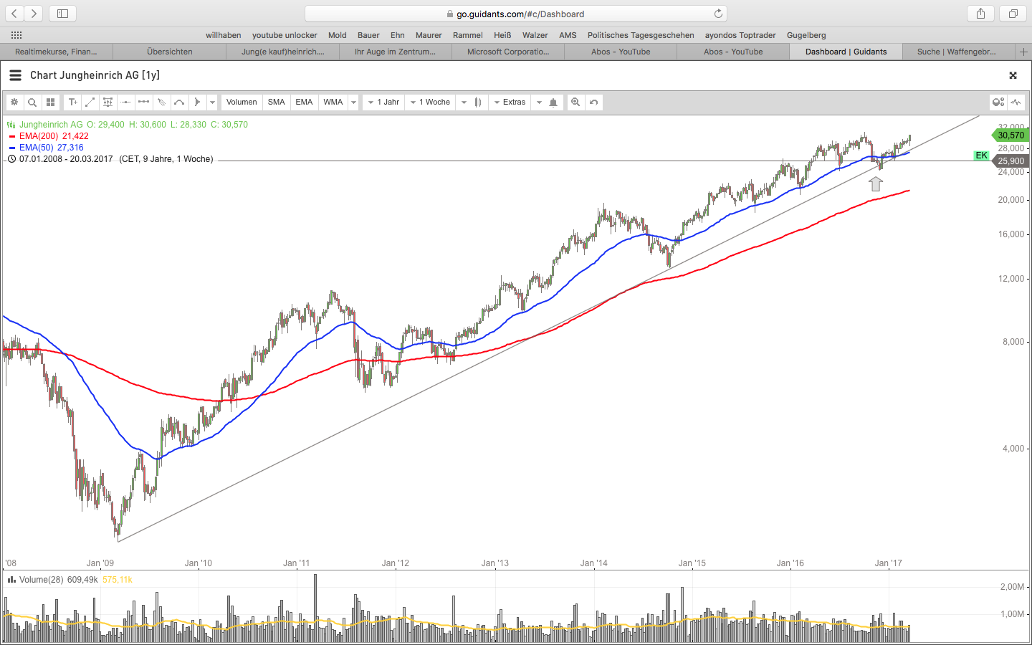This screenshot has width=1032, height=645.
Task: Click the search magnifier in chart toolbar
Action: 32,102
